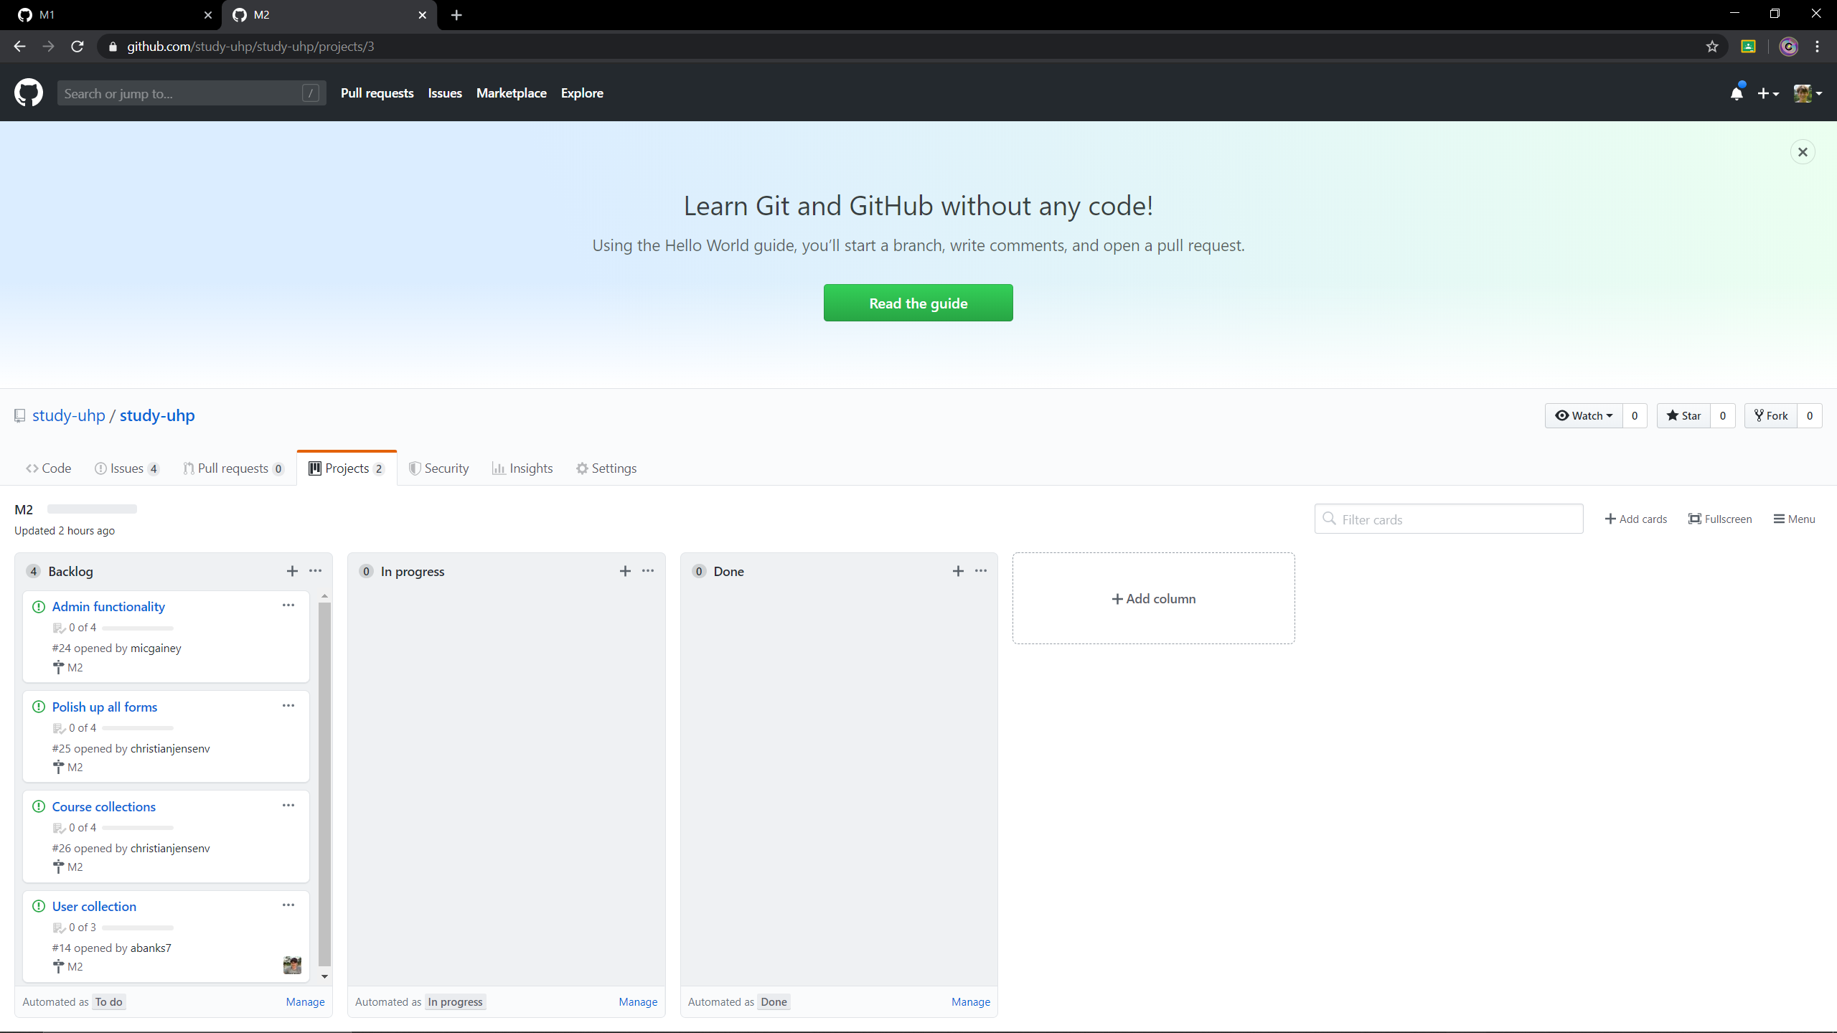Click global Pull requests nav link
The height and width of the screenshot is (1033, 1837).
pyautogui.click(x=377, y=93)
